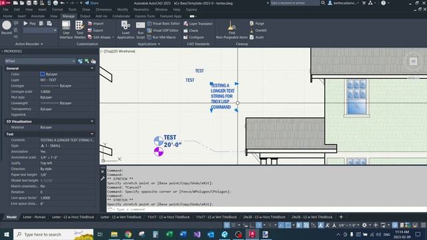
Task: Open the Draw menu
Action: [86, 9]
